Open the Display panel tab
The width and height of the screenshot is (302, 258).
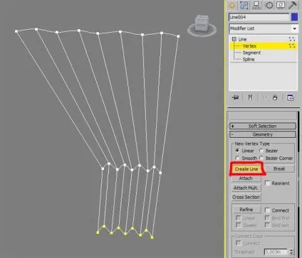tap(281, 5)
